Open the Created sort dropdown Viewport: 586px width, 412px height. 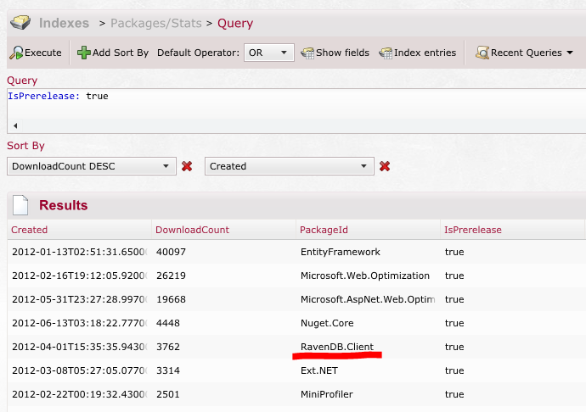(290, 166)
